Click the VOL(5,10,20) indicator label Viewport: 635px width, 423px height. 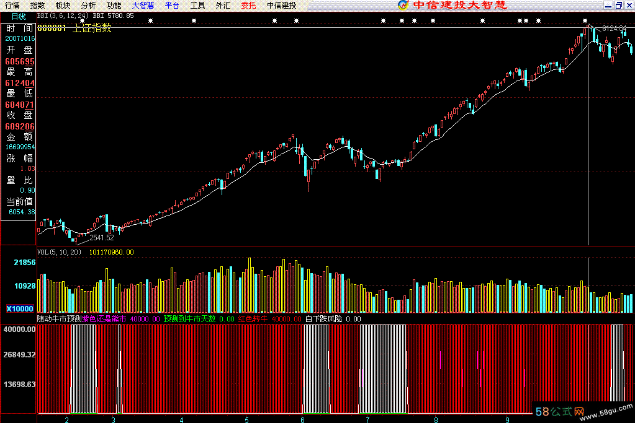59,252
